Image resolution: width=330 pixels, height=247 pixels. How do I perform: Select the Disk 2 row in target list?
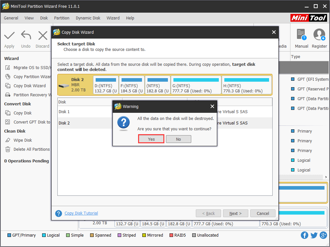165,123
